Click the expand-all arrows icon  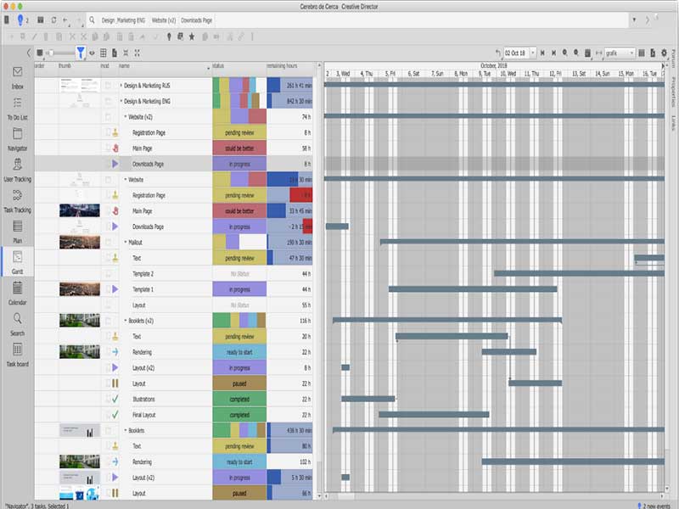pos(137,53)
